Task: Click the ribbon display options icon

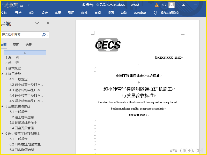Action: tap(183, 4)
